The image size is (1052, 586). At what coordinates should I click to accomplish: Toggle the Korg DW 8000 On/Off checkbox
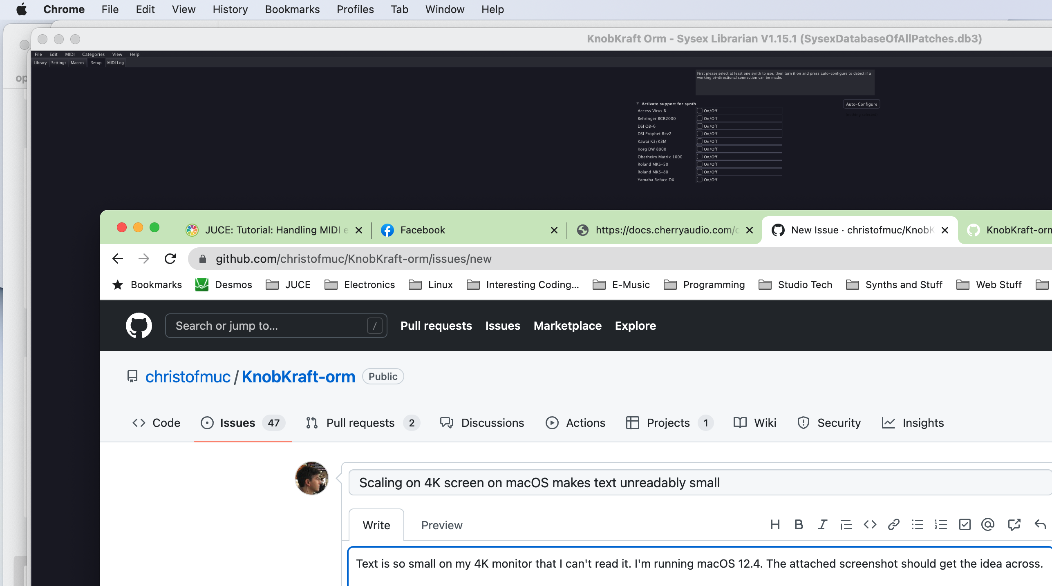700,149
